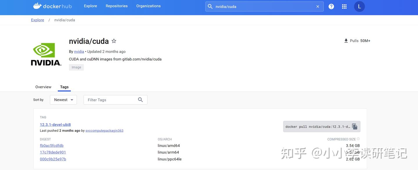Open the 12.3.1-devel-ubi8 tag link
The image size is (418, 170).
coord(55,125)
